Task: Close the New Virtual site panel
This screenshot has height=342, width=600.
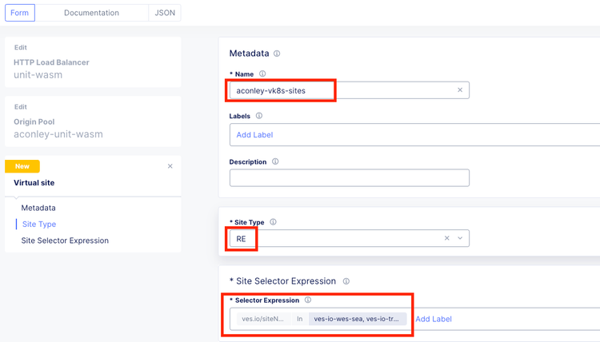Action: (170, 166)
